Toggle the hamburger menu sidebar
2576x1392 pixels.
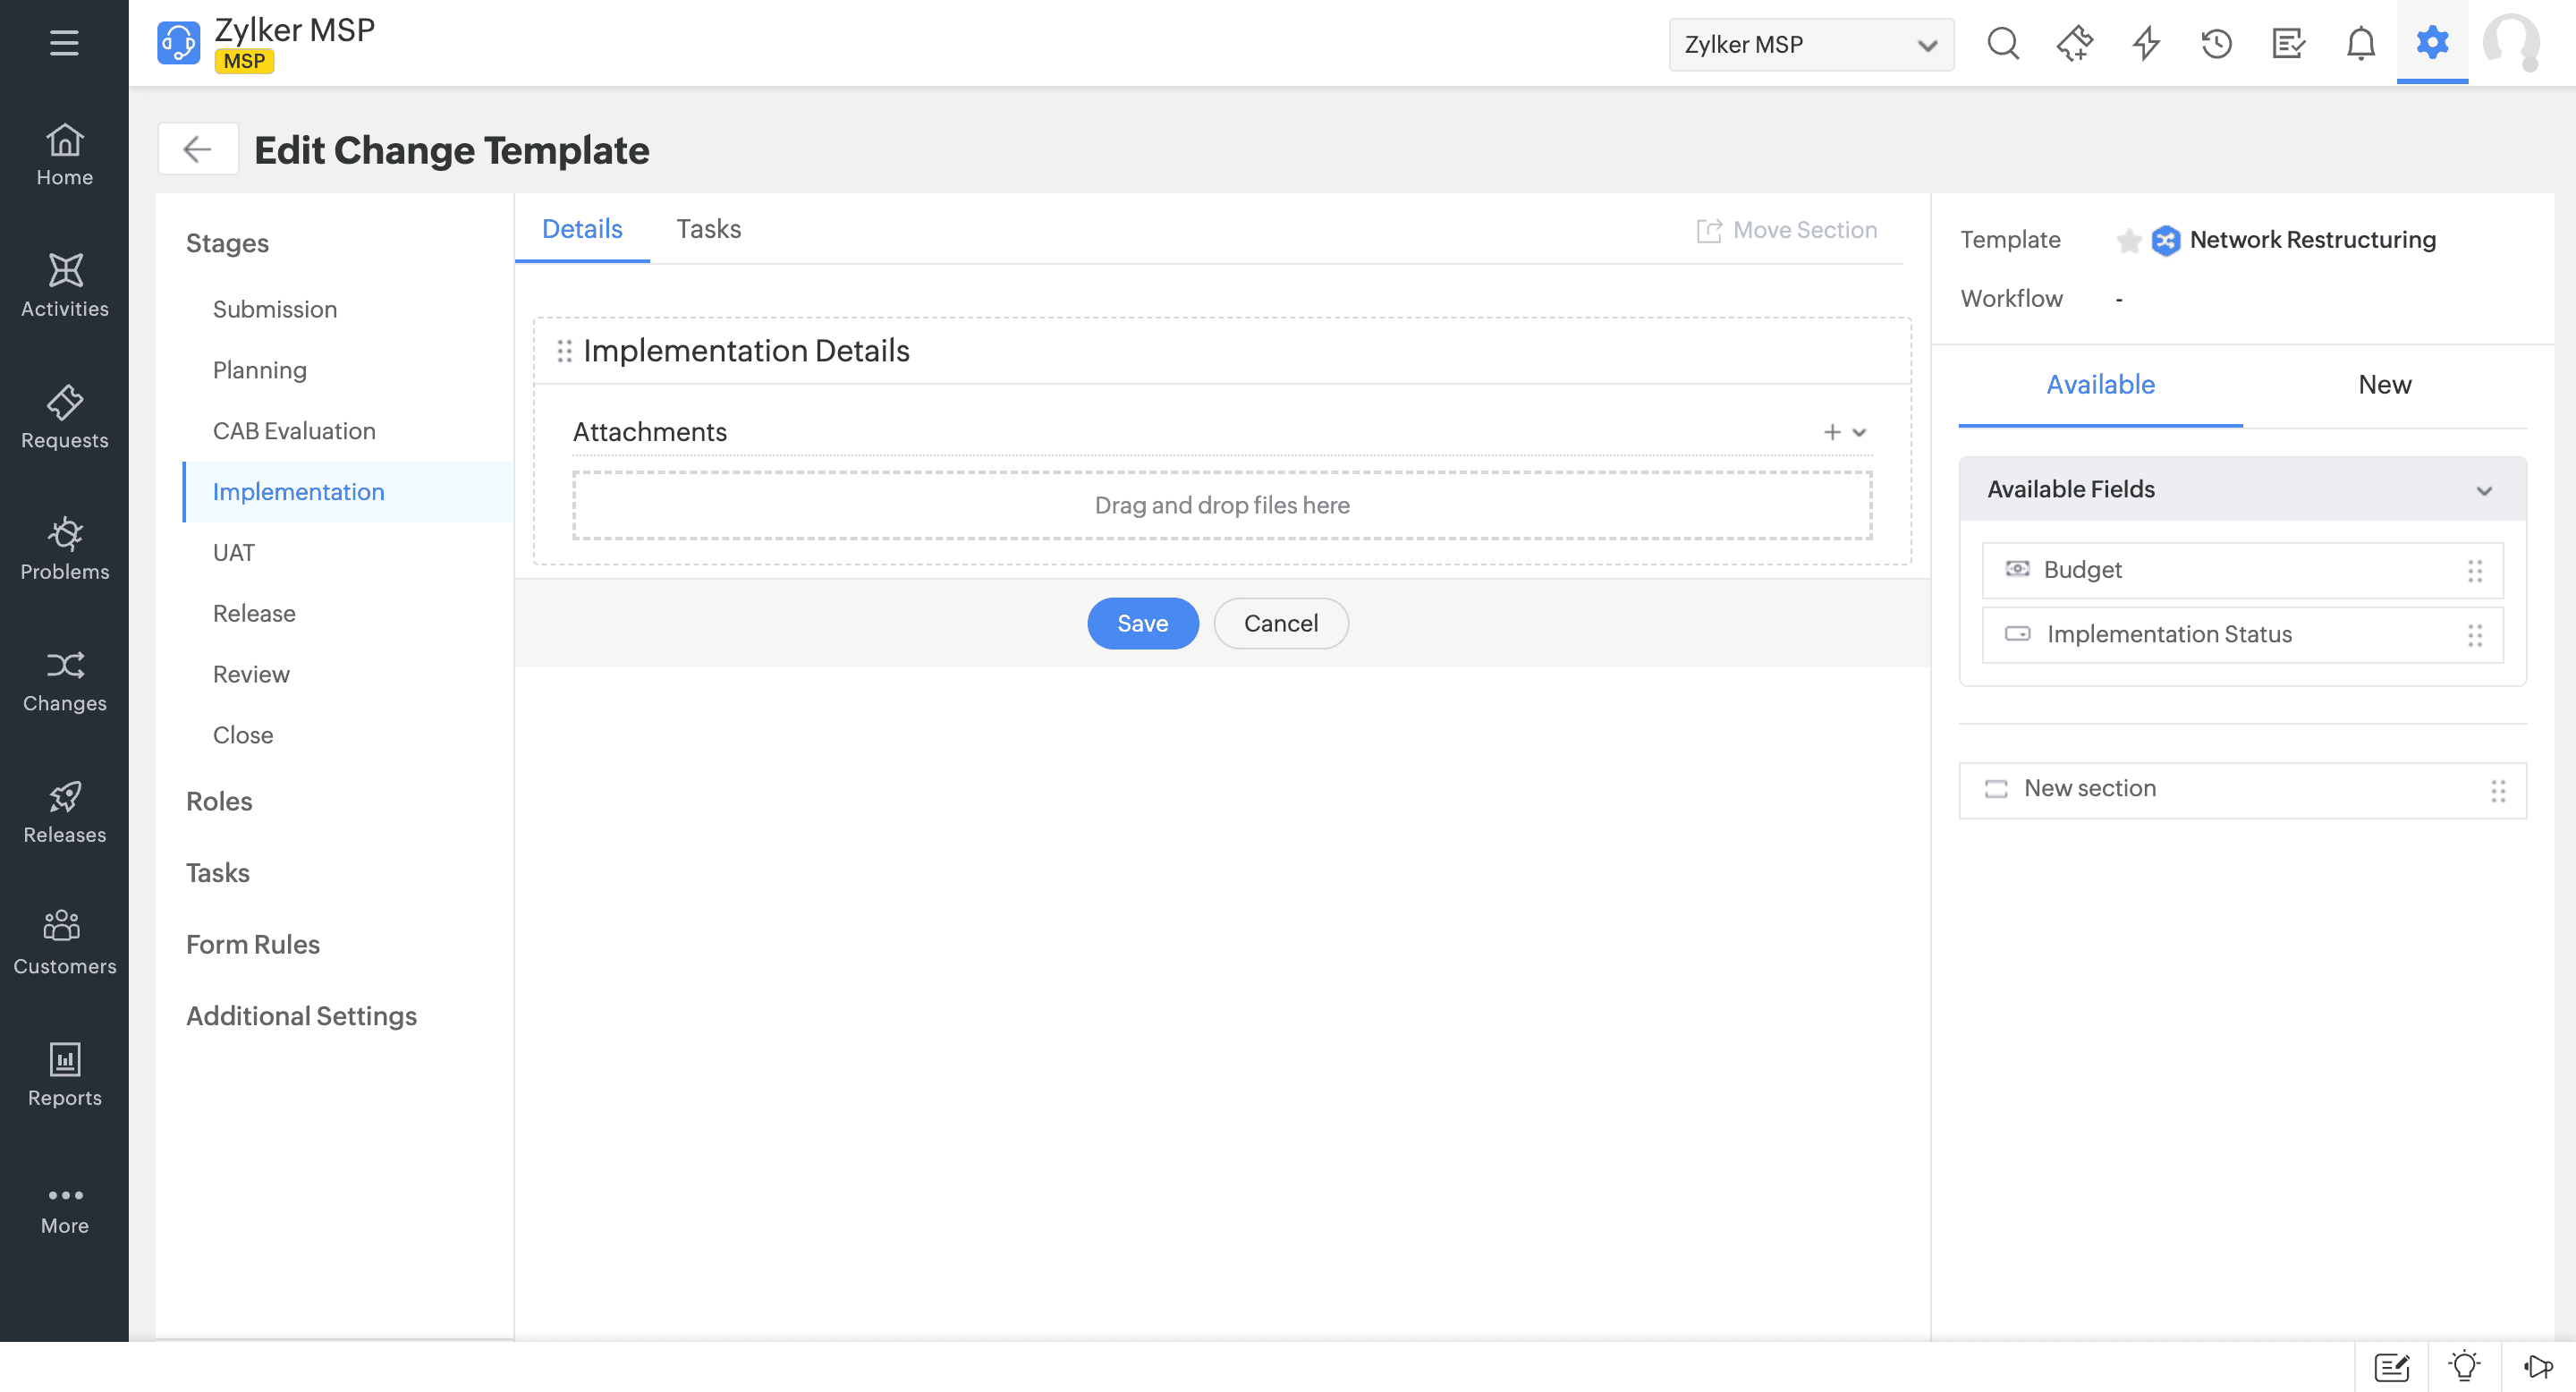(64, 43)
